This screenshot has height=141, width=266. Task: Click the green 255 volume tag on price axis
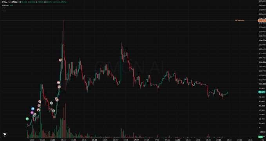pyautogui.click(x=261, y=137)
